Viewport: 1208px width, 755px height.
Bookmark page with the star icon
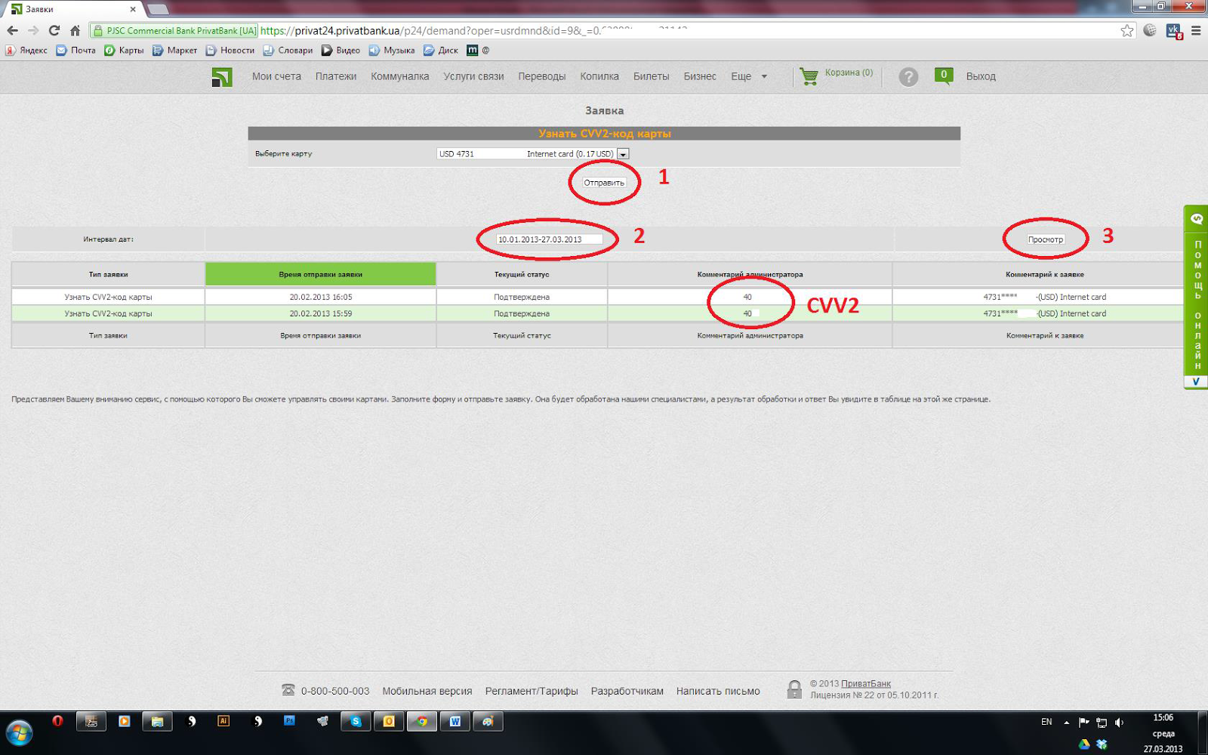pyautogui.click(x=1127, y=31)
